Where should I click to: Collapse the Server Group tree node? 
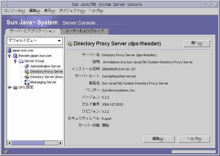coord(15,61)
